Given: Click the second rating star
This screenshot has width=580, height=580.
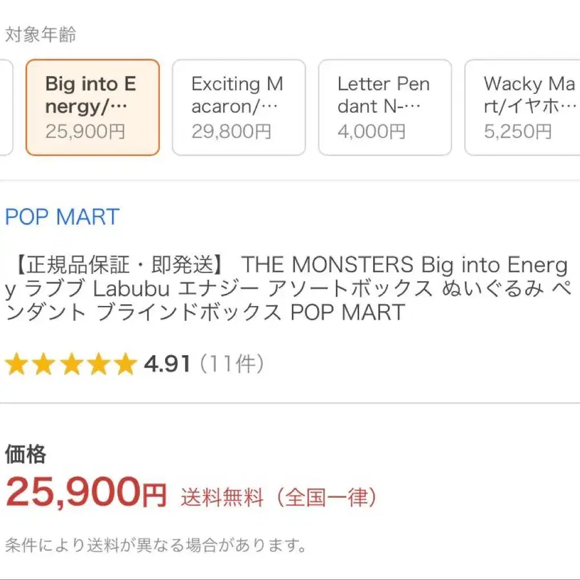Looking at the screenshot, I should coord(43,365).
